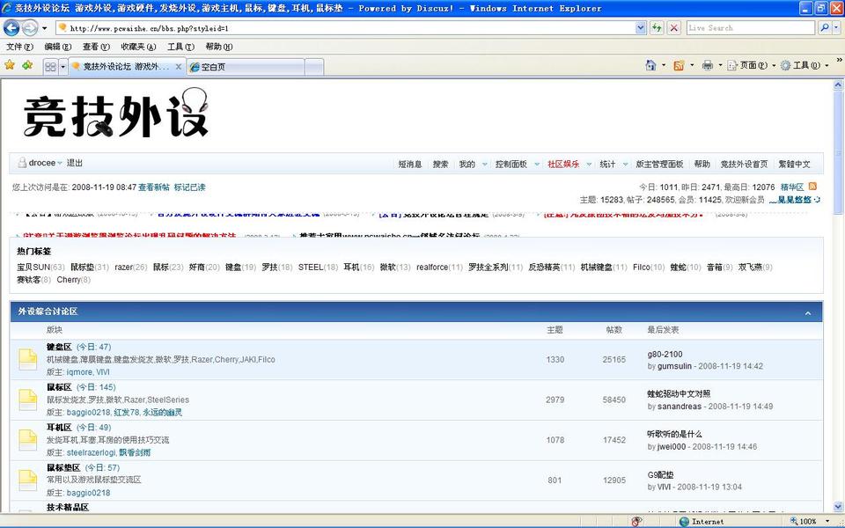845x528 pixels.
Task: Click the 退出 logout link
Action: [74, 164]
